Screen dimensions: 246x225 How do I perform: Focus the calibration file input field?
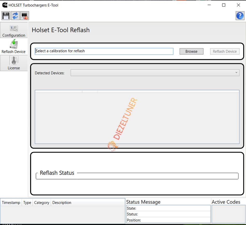[104, 51]
